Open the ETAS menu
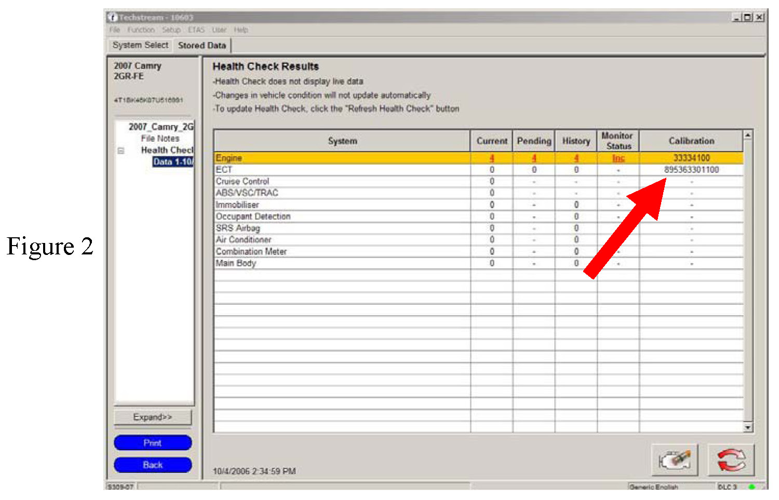The width and height of the screenshot is (779, 500). pyautogui.click(x=196, y=30)
